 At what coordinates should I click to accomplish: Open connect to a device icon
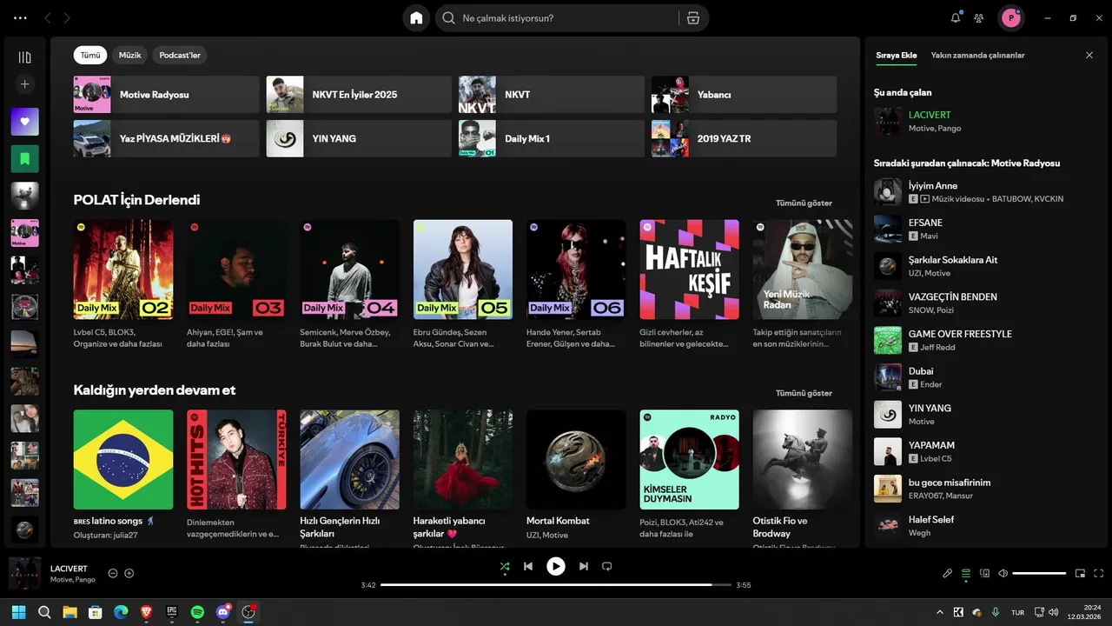point(984,573)
